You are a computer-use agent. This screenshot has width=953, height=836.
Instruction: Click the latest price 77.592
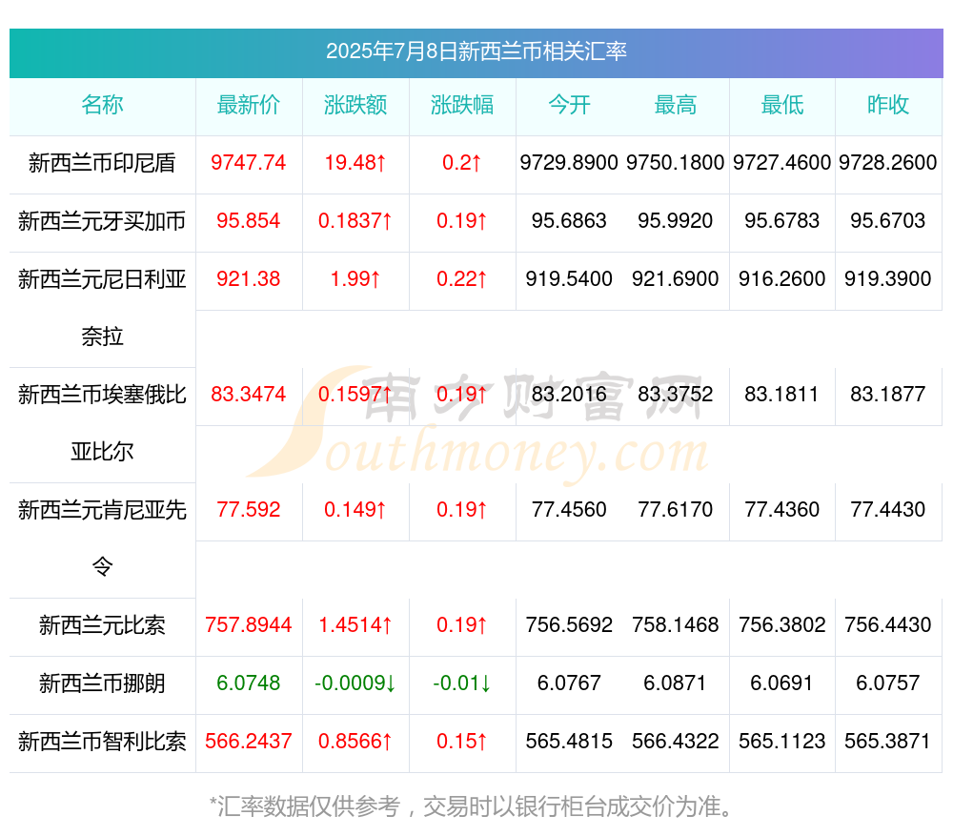coord(248,509)
